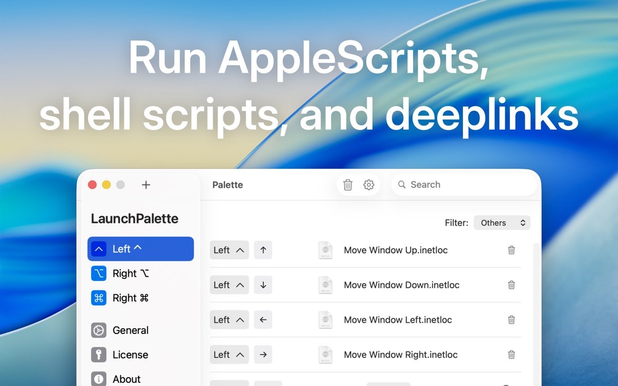
Task: Open the Filter dropdown set to Others
Action: (502, 223)
